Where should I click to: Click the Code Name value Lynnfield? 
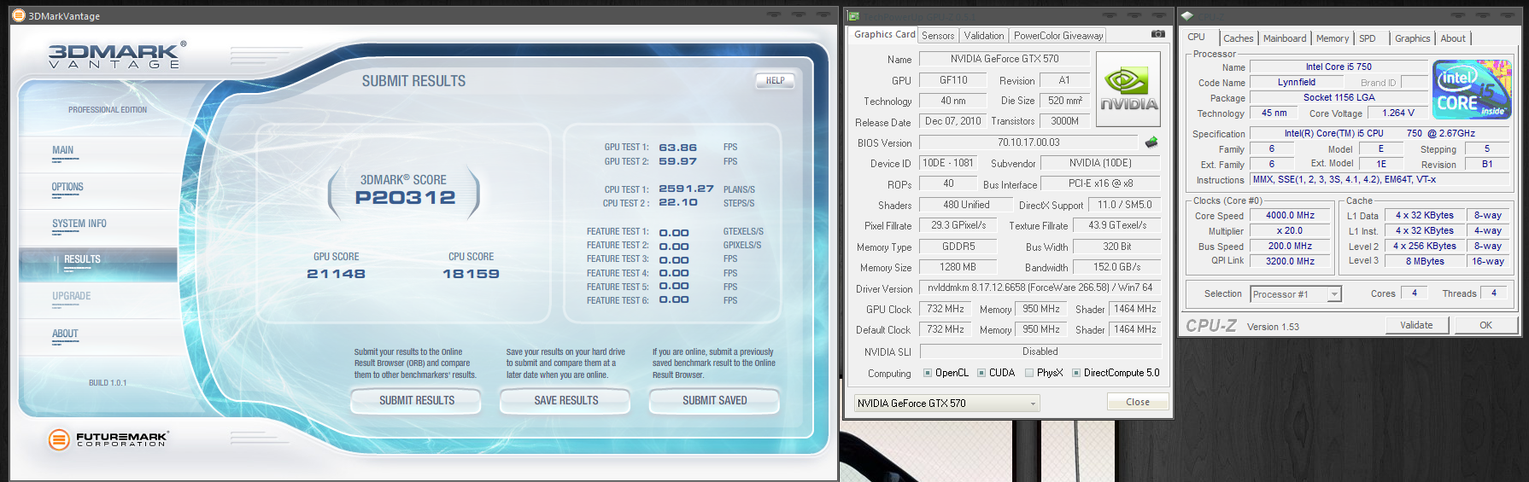tap(1296, 82)
